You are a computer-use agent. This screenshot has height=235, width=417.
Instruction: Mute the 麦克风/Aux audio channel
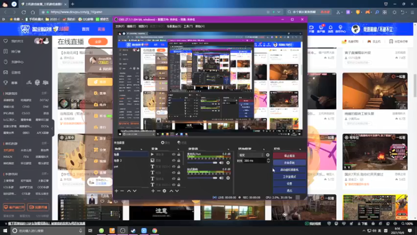[x=221, y=163]
